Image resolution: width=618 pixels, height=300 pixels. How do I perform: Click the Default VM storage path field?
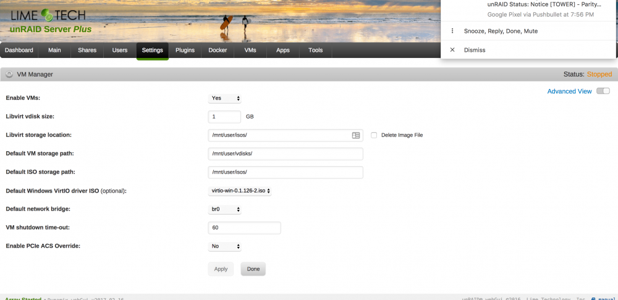click(286, 154)
